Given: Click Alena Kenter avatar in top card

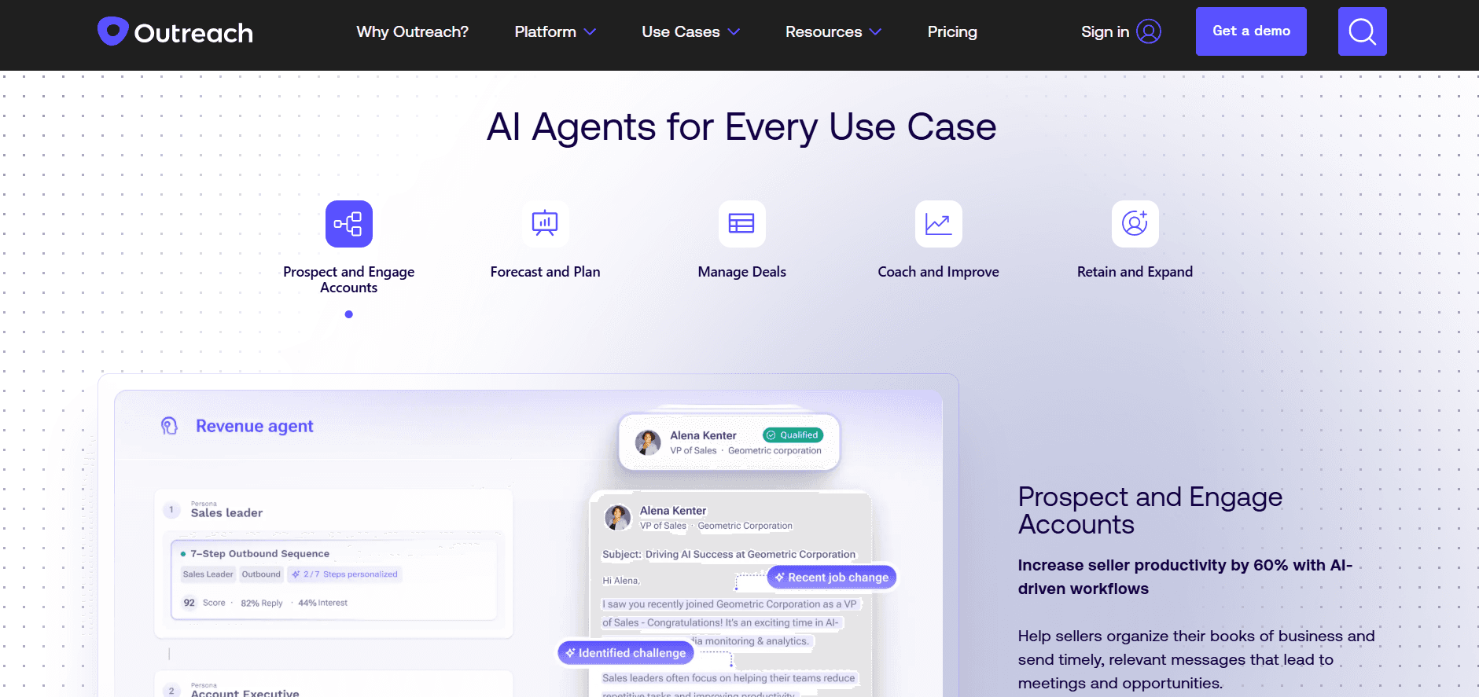Looking at the screenshot, I should 648,442.
